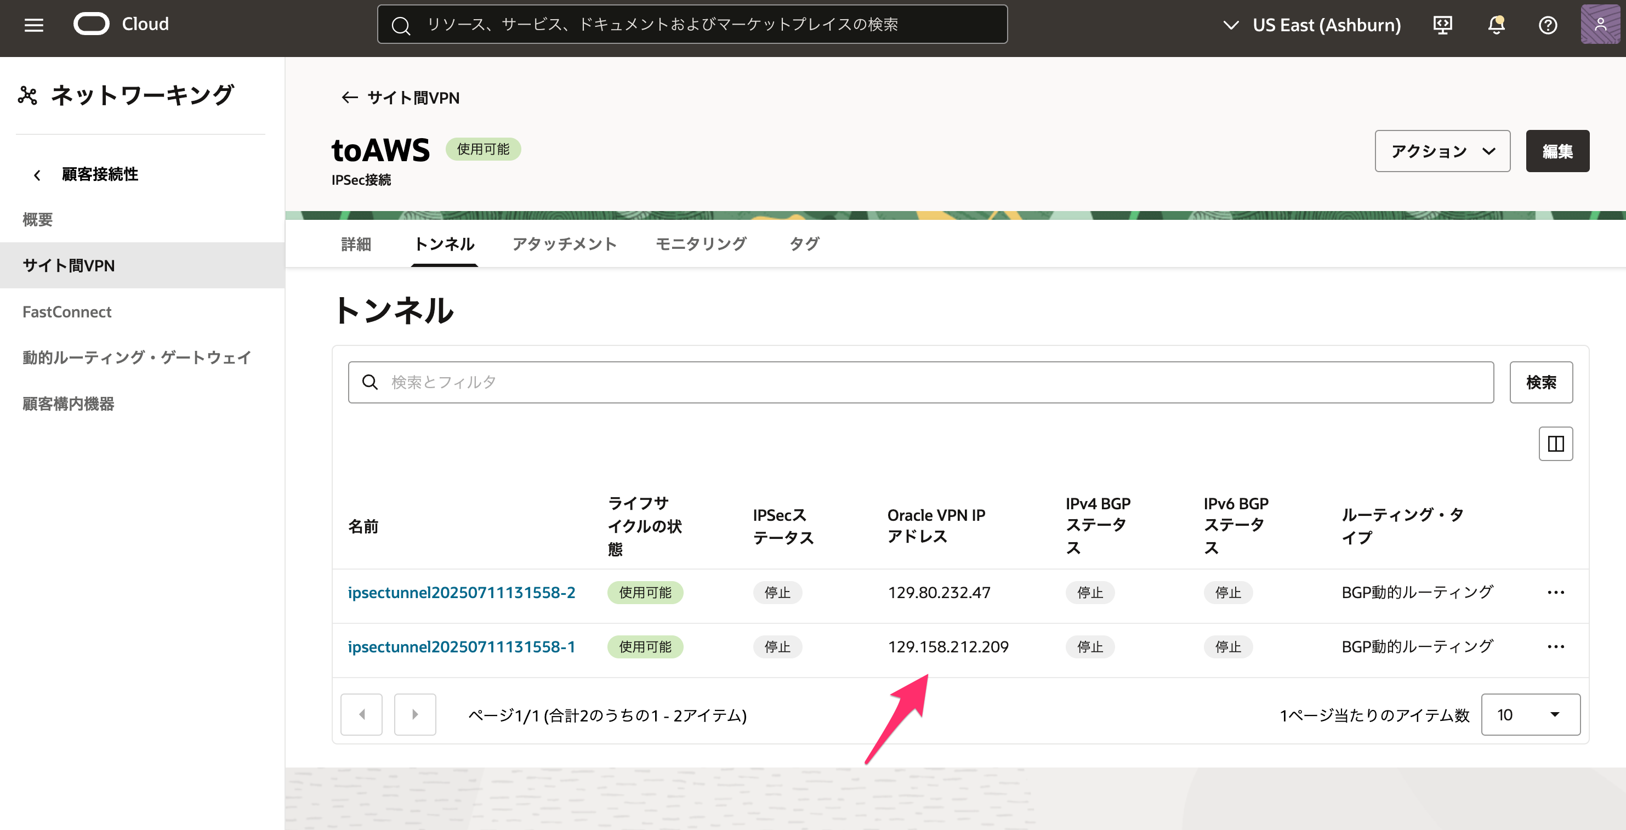Open 概要 in the sidebar
The image size is (1626, 830).
(38, 220)
